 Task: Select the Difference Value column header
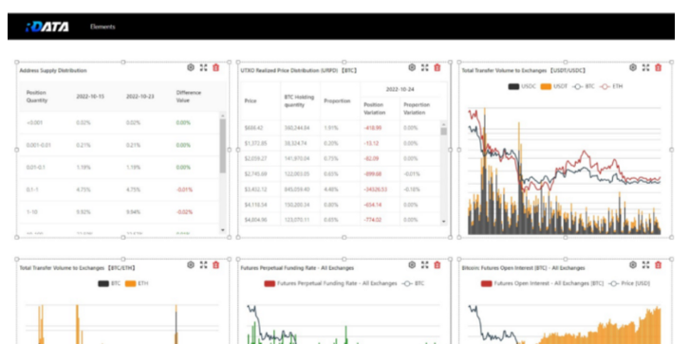189,97
